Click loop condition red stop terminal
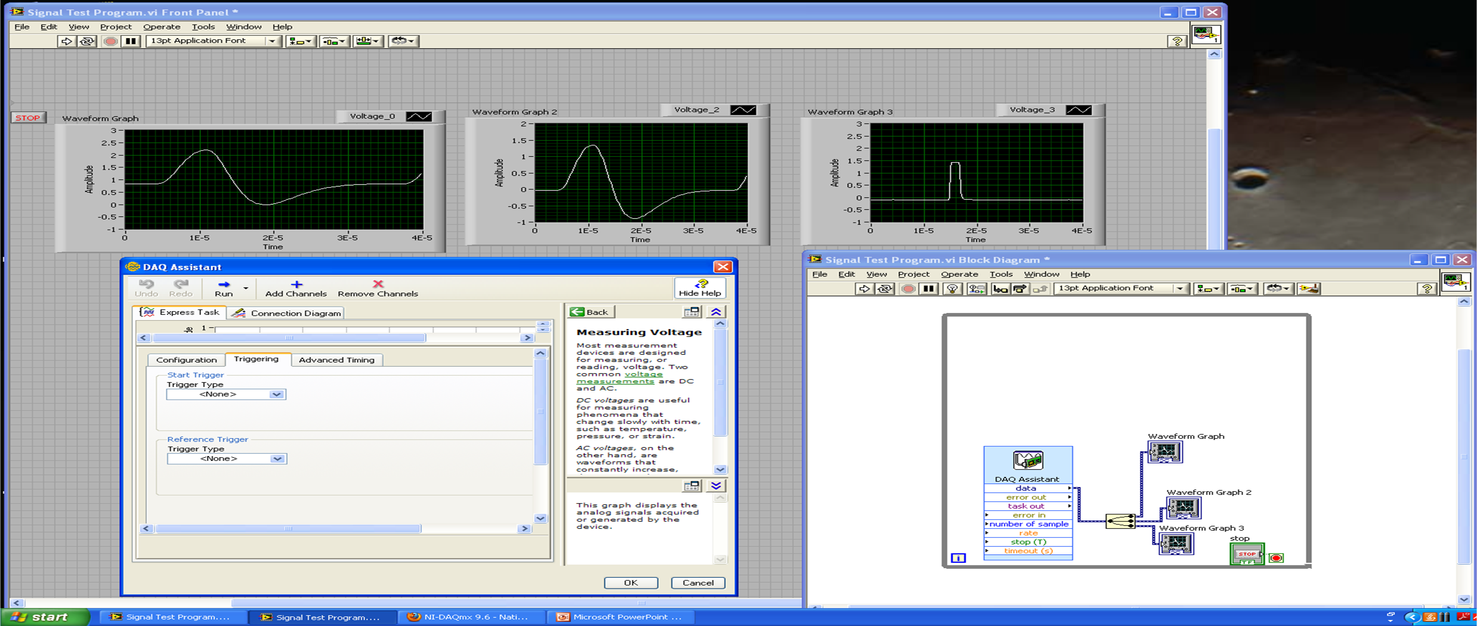 point(1276,558)
